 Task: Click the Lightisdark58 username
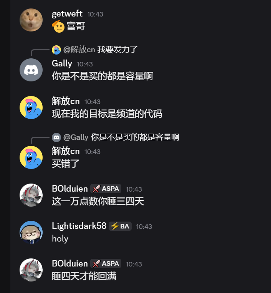79,226
